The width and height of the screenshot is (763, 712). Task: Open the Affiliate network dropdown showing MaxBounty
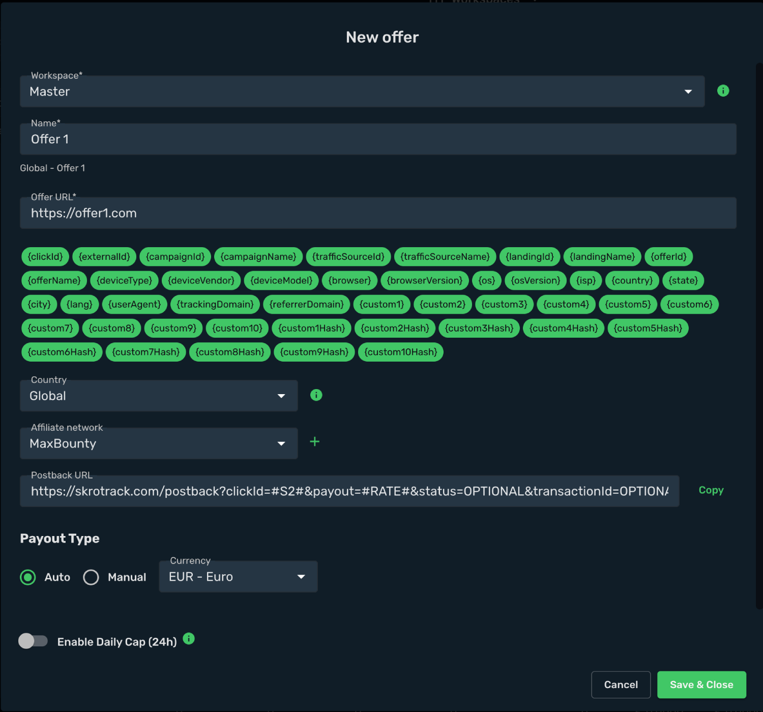coord(159,443)
